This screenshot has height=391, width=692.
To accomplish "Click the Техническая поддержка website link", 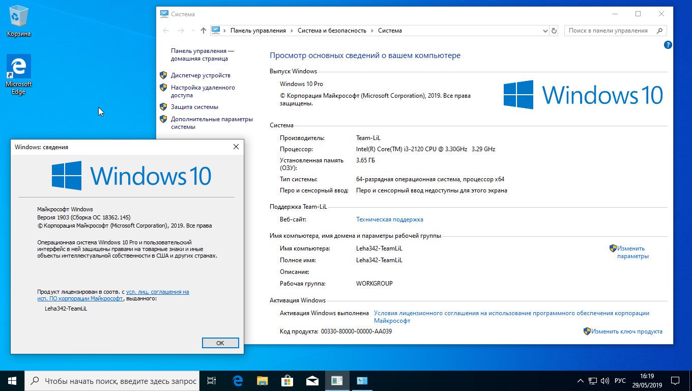I will coord(390,219).
